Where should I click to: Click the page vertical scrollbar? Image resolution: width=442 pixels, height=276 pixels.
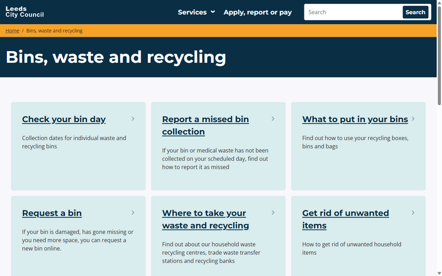pos(439,138)
